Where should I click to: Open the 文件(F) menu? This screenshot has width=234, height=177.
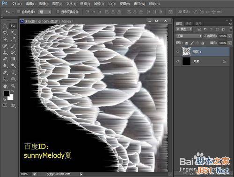(x=17, y=4)
